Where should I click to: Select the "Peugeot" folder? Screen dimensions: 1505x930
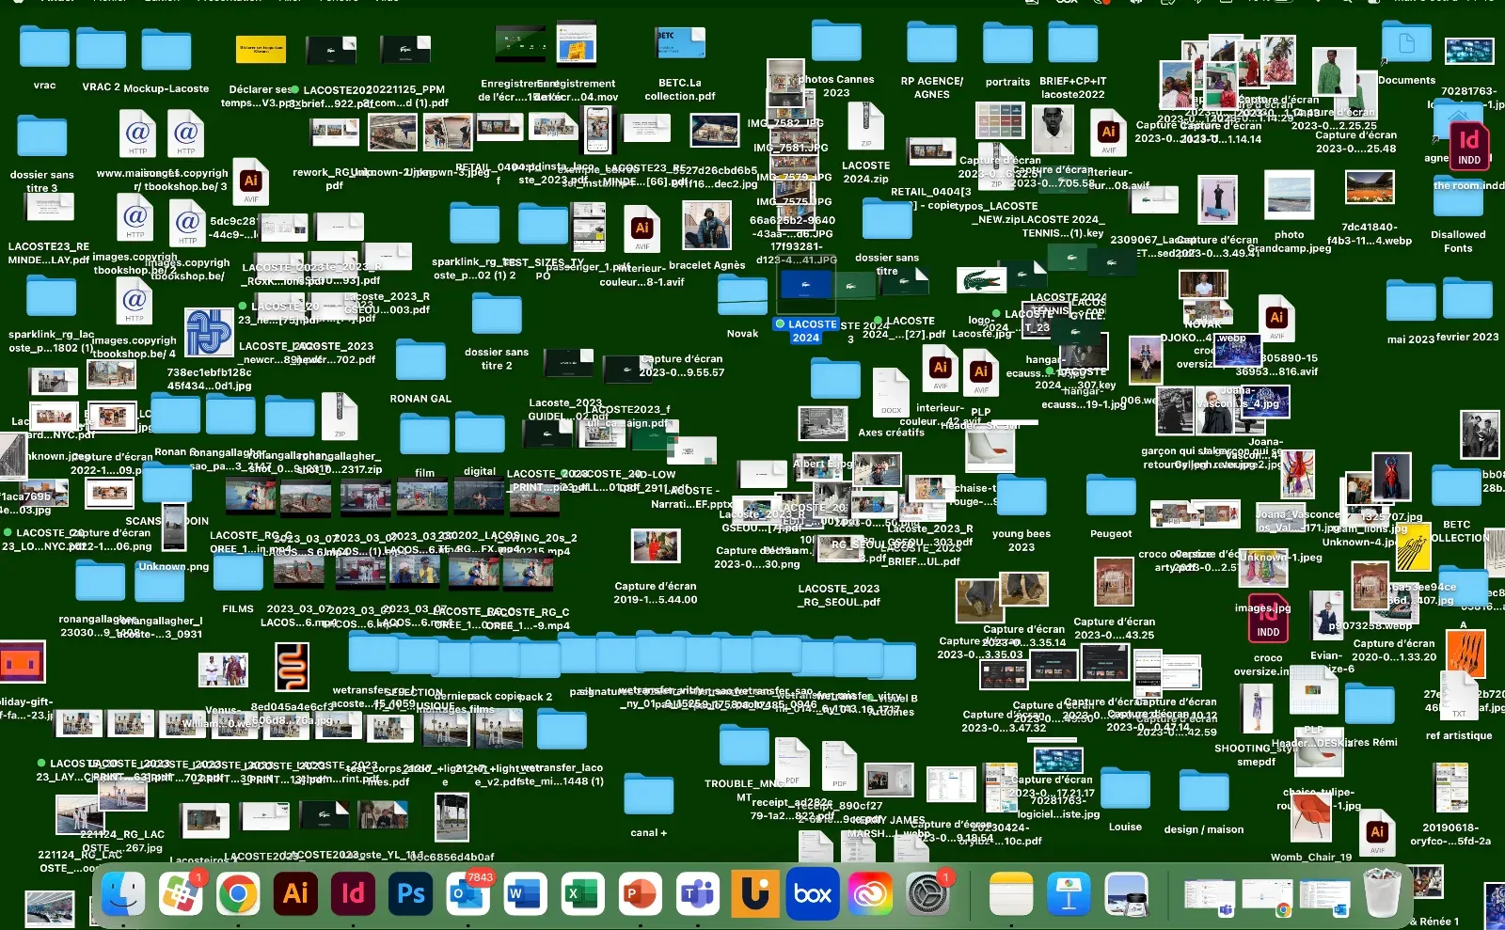pyautogui.click(x=1111, y=497)
